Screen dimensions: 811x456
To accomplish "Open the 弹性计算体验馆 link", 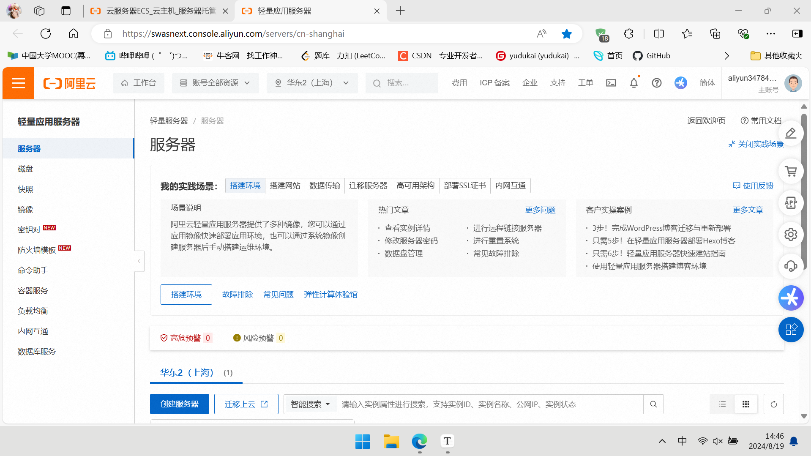I will tap(330, 295).
